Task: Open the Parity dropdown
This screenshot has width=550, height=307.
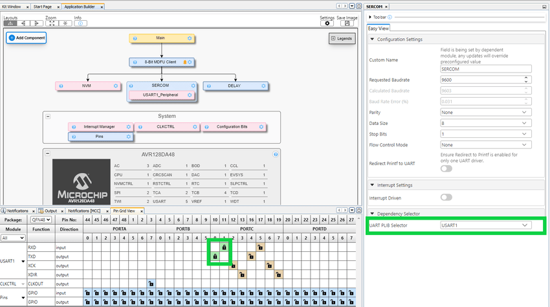Action: [x=485, y=112]
